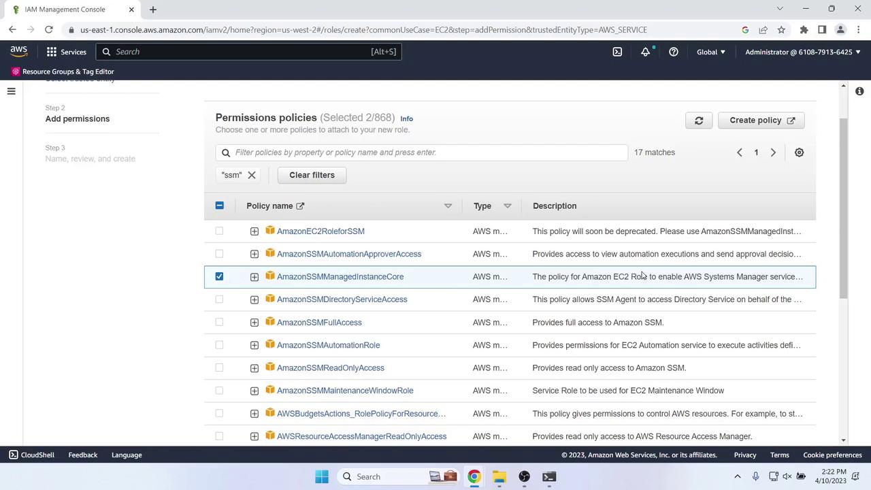Expand the AmazonSSMReadOnlyAccess policy row
The width and height of the screenshot is (871, 490).
click(254, 368)
